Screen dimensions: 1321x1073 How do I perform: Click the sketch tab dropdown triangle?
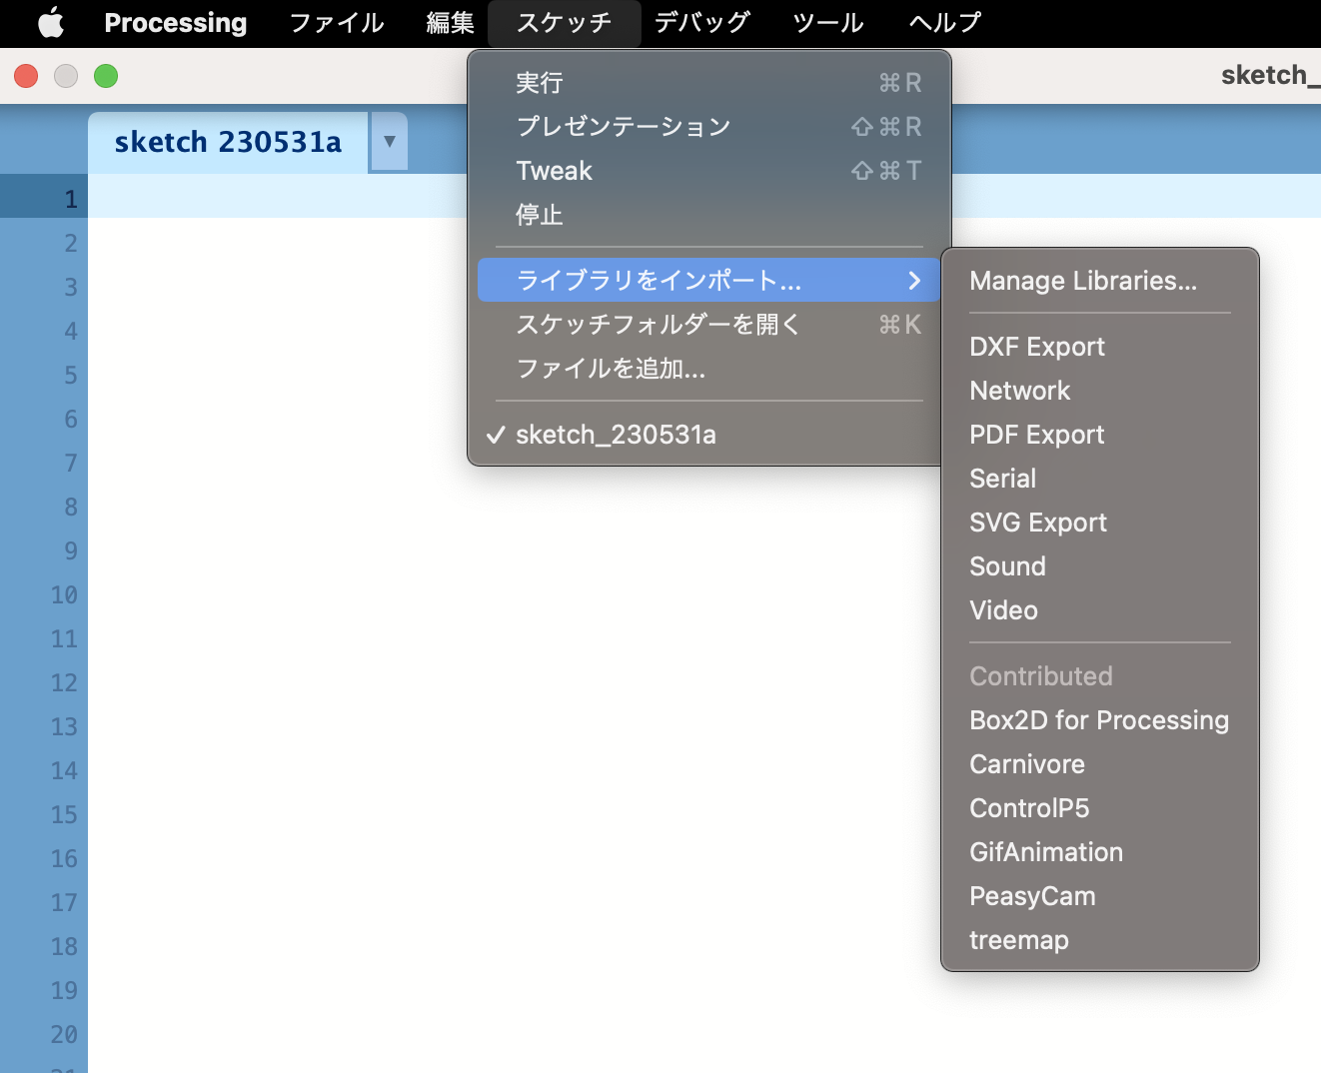click(388, 141)
